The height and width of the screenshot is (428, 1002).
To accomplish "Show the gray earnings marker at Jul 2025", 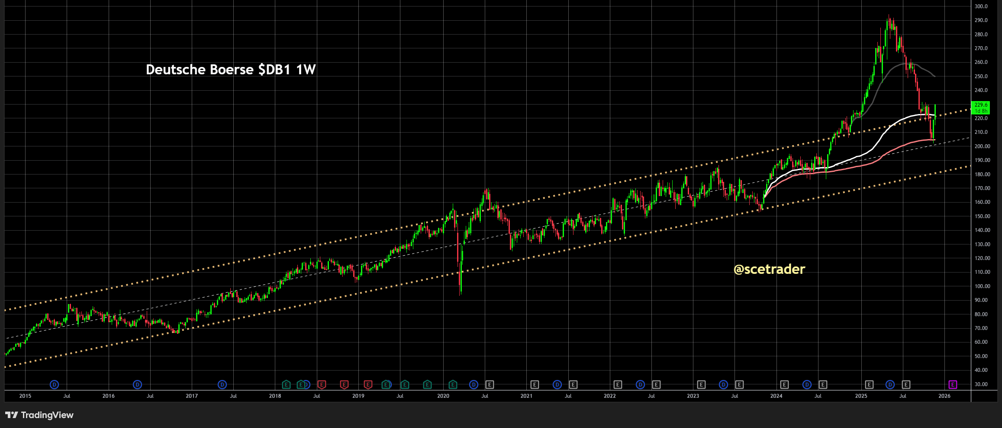I will pos(906,384).
